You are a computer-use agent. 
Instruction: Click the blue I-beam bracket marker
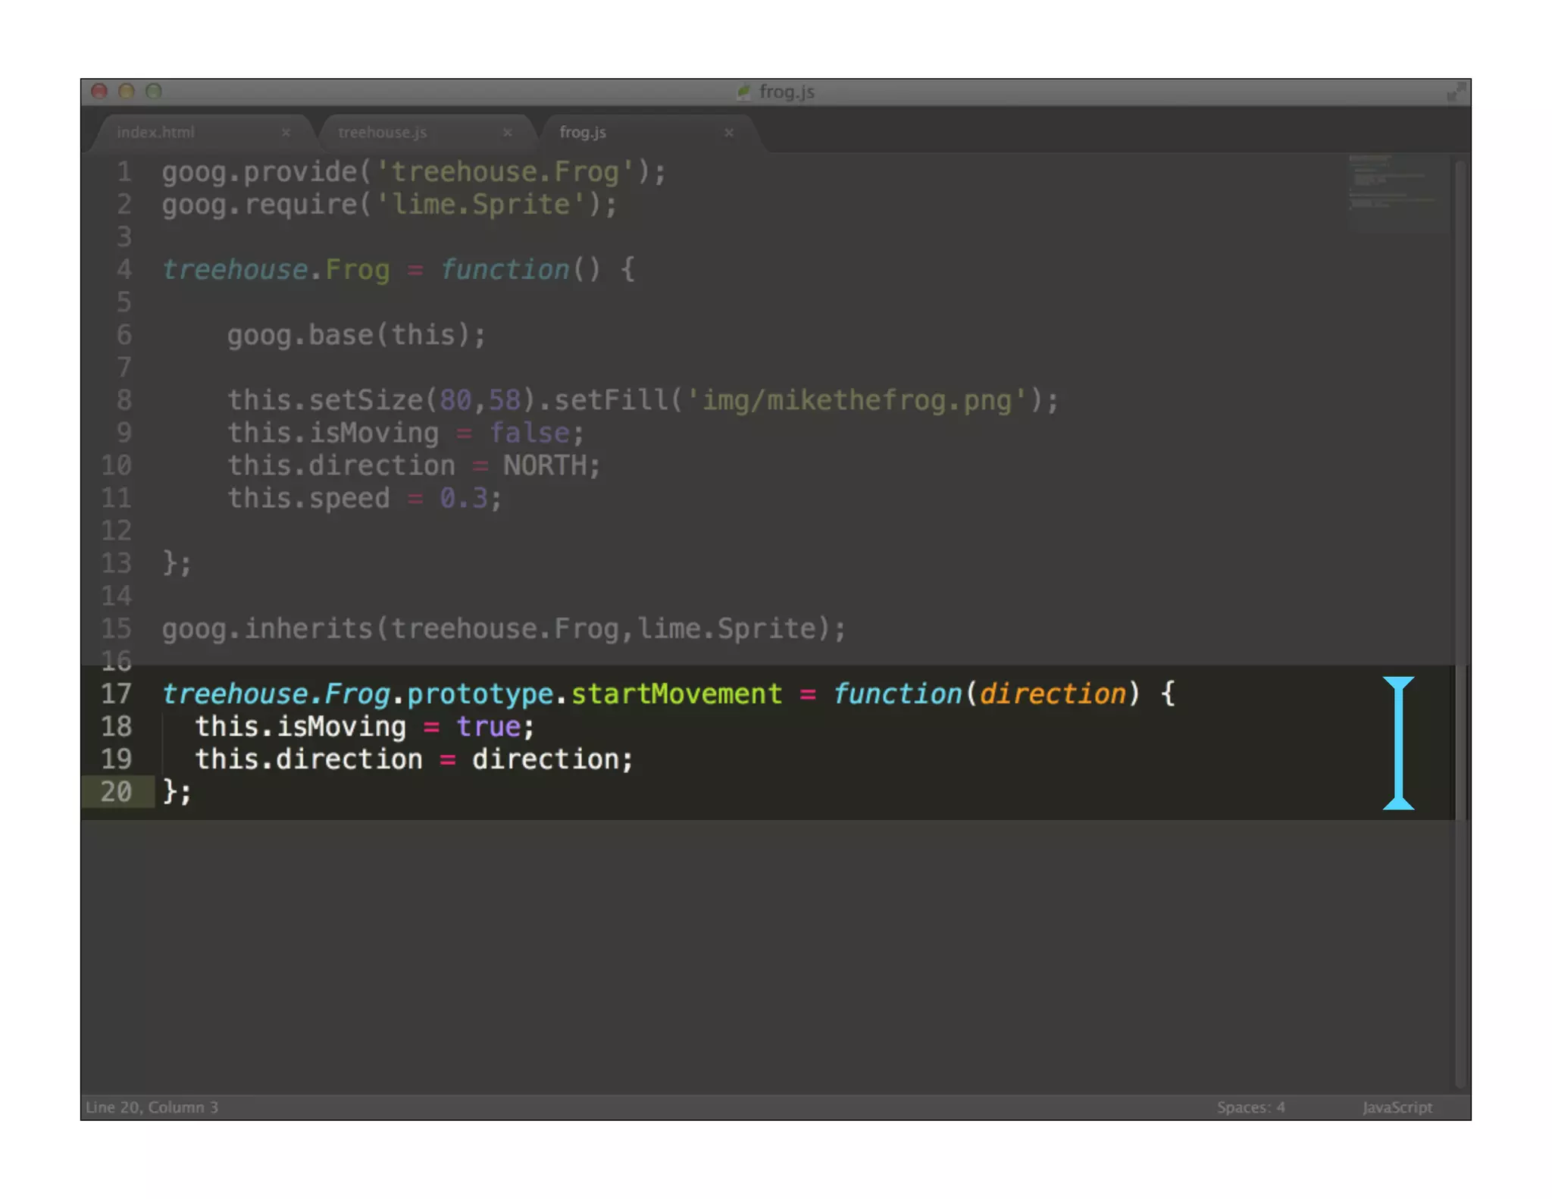[1398, 743]
